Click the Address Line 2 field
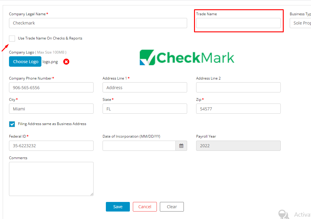 pos(238,87)
